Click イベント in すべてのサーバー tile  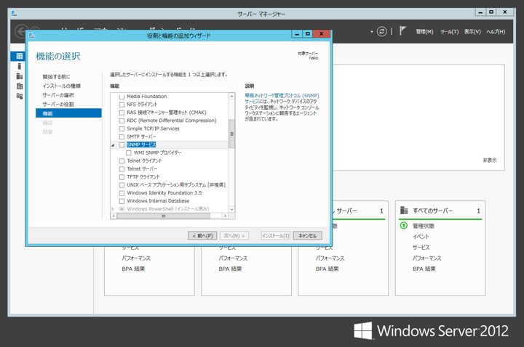point(421,237)
